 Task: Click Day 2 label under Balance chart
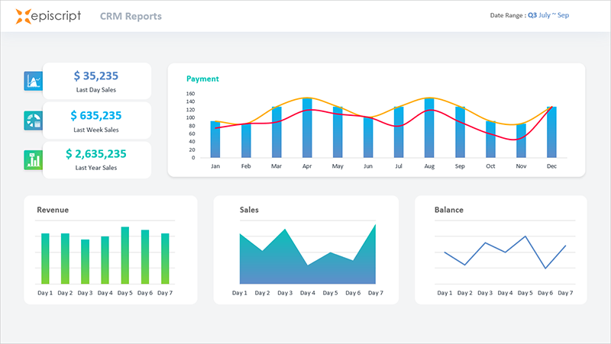pyautogui.click(x=465, y=293)
